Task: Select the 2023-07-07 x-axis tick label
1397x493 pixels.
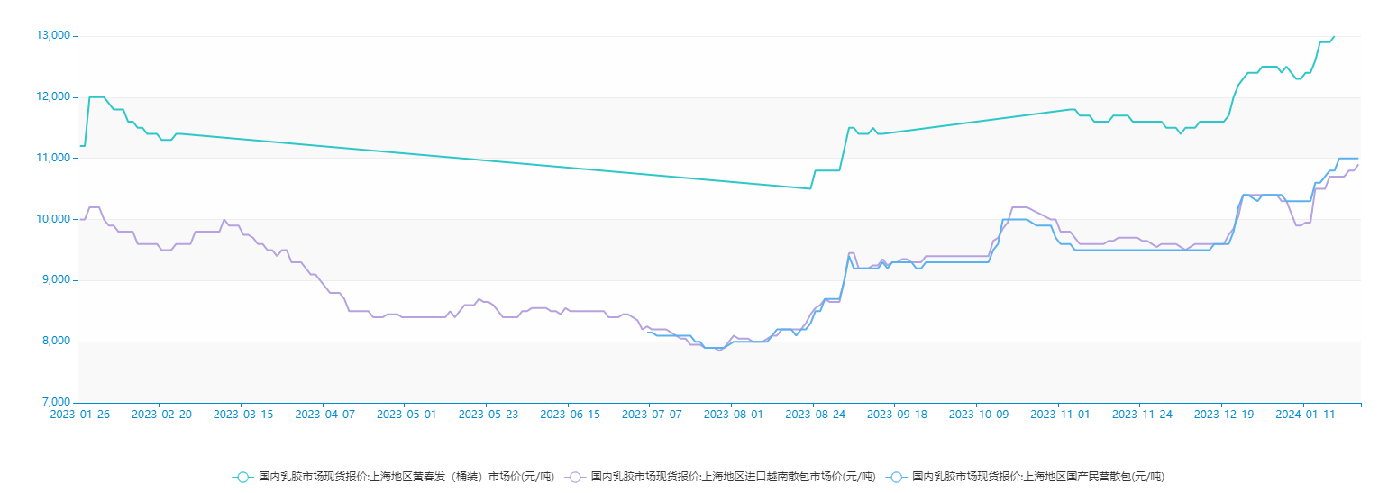Action: (652, 415)
